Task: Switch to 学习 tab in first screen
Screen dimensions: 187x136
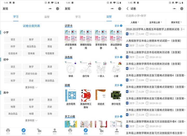Action: [x=16, y=17]
